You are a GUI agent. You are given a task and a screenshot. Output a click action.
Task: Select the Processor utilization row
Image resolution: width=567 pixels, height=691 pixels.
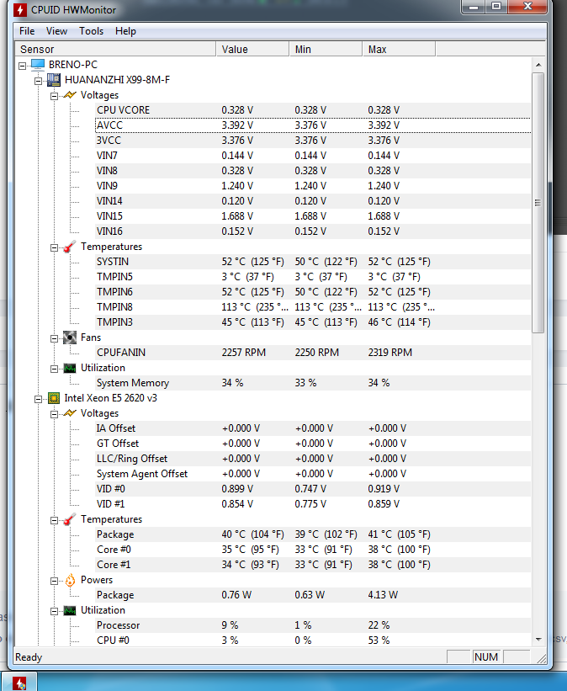(313, 625)
